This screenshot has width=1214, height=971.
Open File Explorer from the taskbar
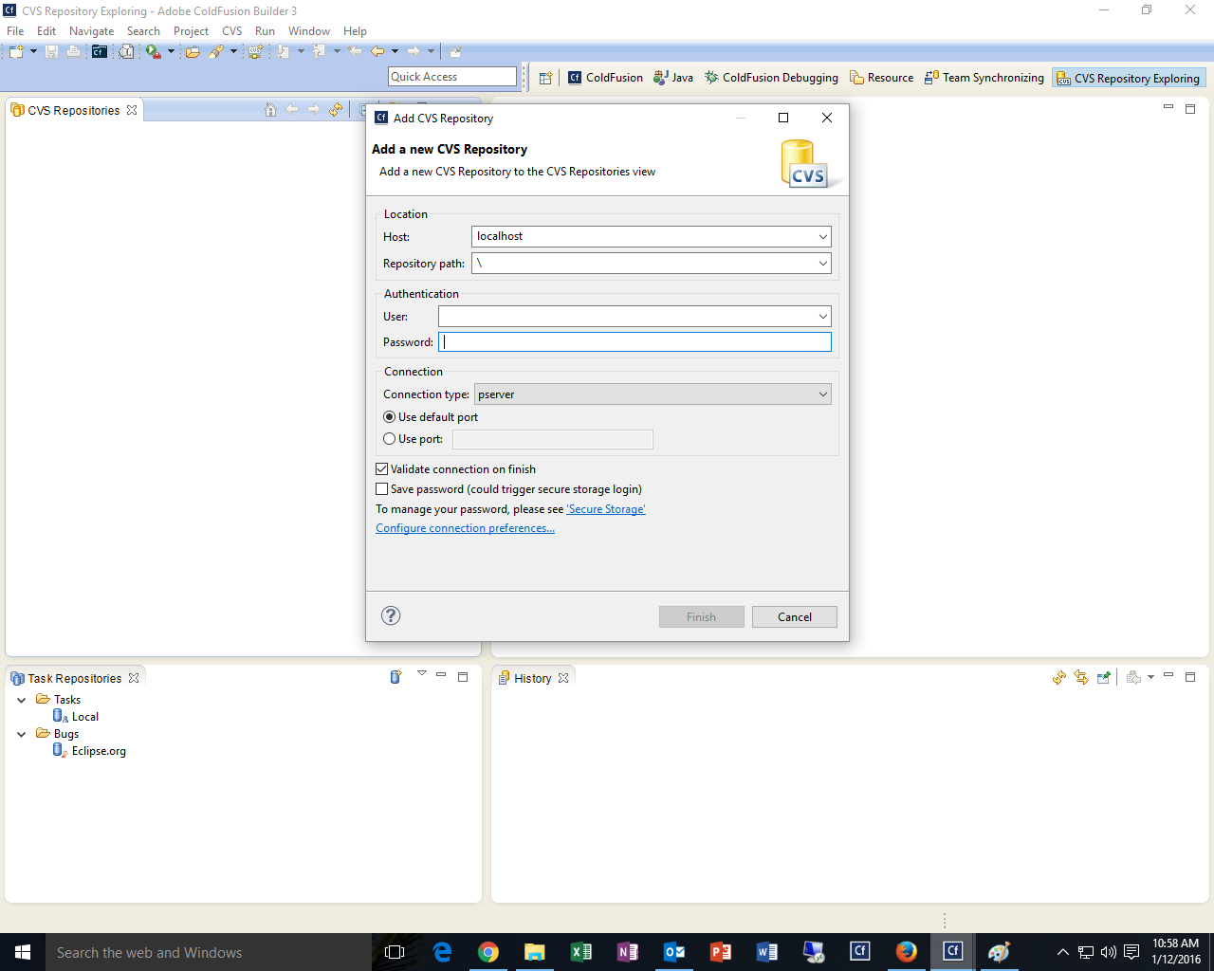click(535, 952)
